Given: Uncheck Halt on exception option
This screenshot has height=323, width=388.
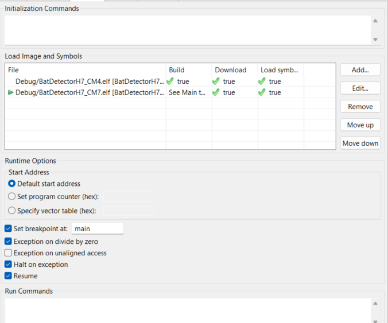Looking at the screenshot, I should tap(8, 264).
